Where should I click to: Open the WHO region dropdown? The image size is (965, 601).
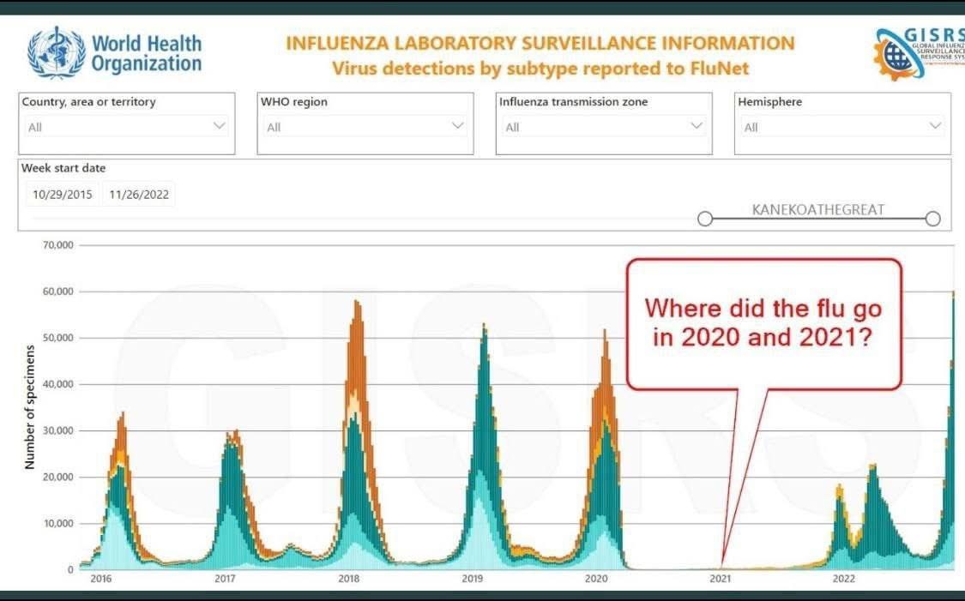[365, 127]
